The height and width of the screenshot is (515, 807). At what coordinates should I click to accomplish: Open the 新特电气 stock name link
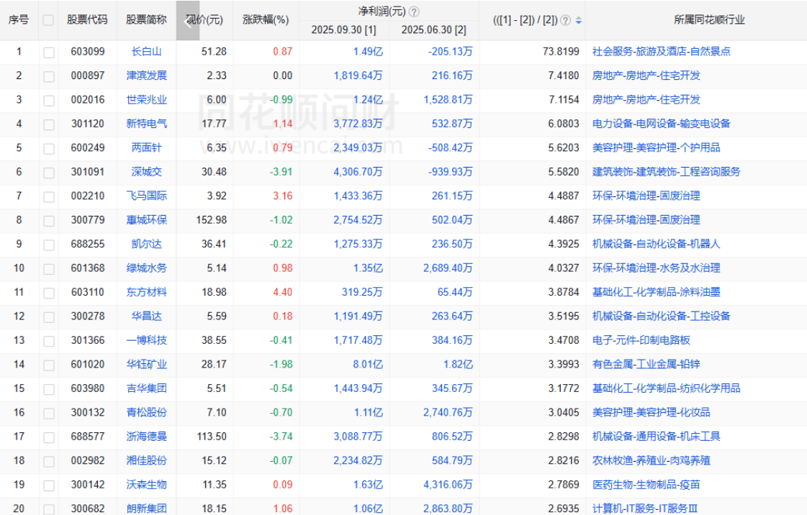pos(146,124)
